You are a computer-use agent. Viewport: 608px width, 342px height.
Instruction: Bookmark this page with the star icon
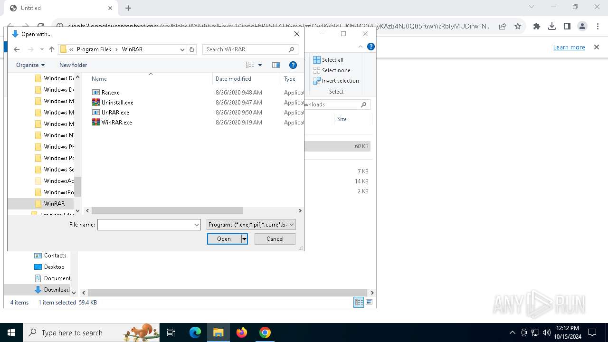518,27
